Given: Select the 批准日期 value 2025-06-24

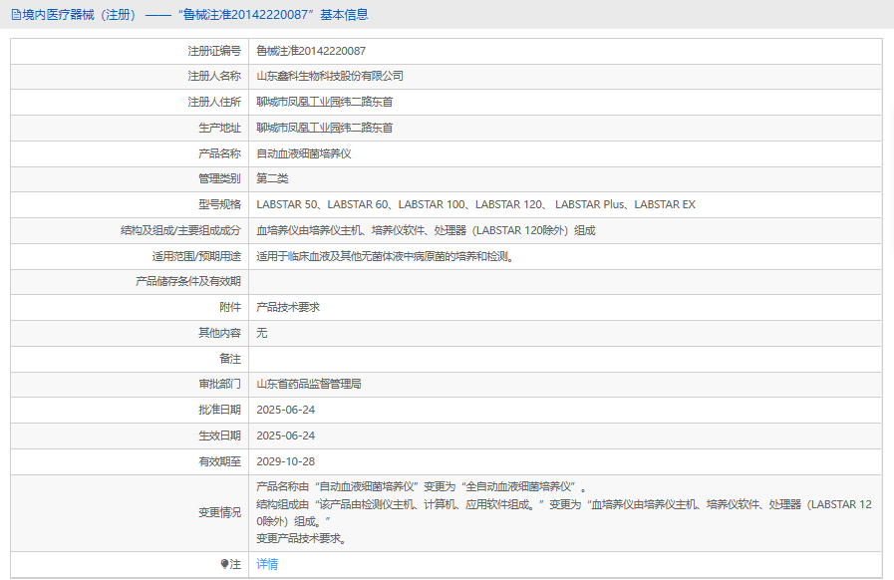Looking at the screenshot, I should click(286, 410).
